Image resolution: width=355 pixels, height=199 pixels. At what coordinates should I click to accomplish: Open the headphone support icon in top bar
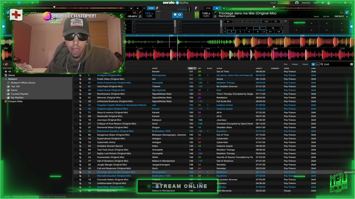(x=297, y=3)
